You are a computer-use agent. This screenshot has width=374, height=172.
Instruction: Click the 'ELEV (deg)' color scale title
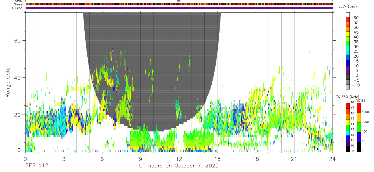tap(348, 6)
